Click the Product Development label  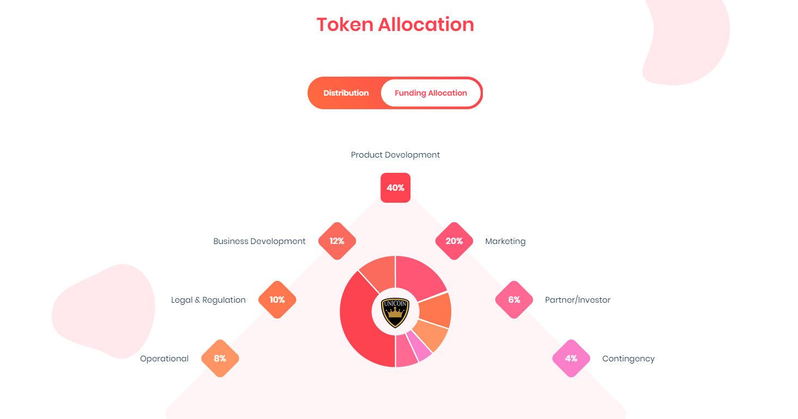(x=395, y=155)
